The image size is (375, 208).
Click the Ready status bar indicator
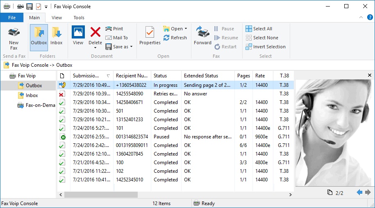(204, 203)
